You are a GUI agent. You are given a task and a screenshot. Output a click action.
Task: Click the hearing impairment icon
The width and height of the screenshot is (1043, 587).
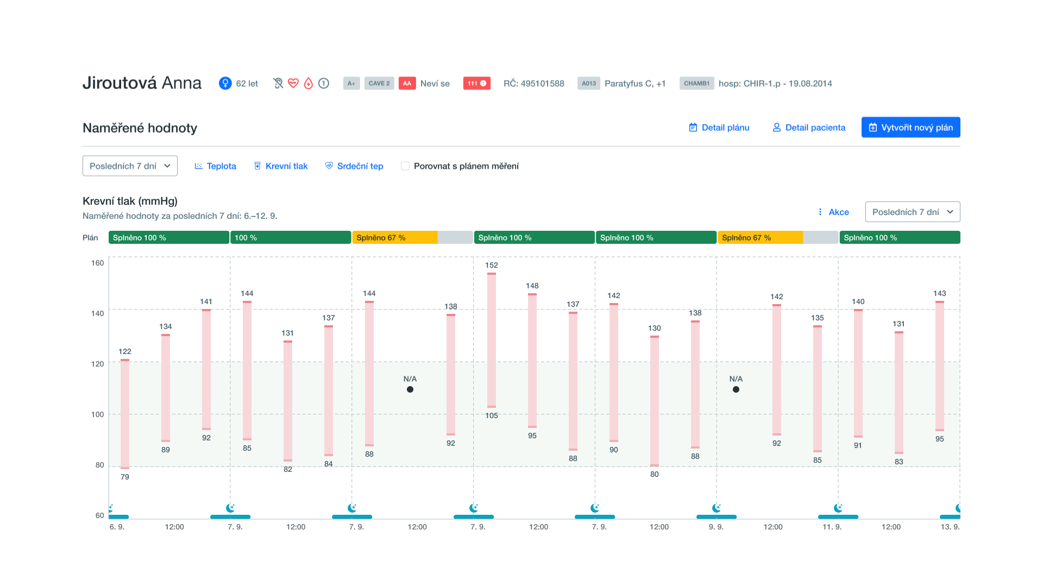(278, 83)
